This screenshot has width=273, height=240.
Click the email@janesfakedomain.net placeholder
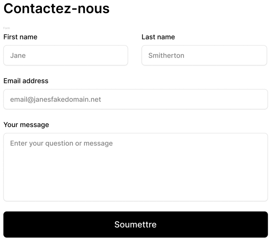(x=55, y=100)
